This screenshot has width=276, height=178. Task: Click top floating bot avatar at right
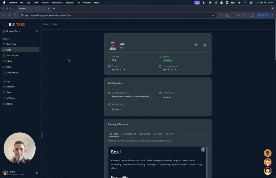tap(268, 153)
